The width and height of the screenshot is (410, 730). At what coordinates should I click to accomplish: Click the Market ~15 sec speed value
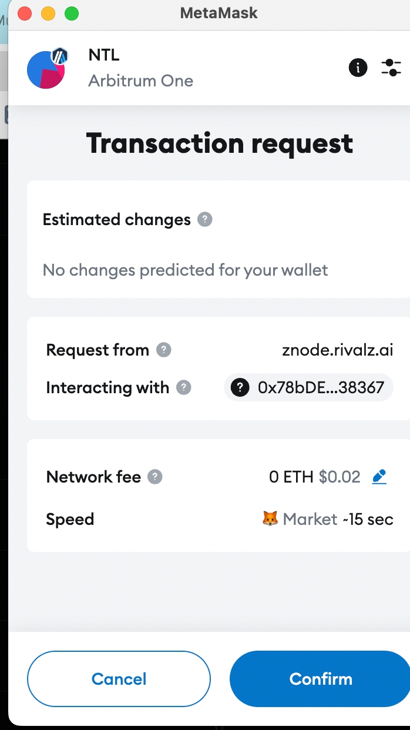338,520
